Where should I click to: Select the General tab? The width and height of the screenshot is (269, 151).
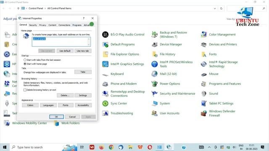tap(23, 25)
